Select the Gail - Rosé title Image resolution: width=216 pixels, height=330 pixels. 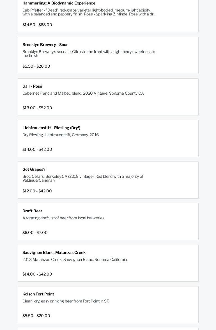coord(32,86)
